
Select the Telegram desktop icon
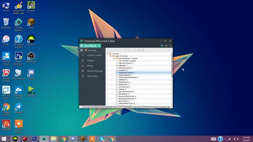19,108
